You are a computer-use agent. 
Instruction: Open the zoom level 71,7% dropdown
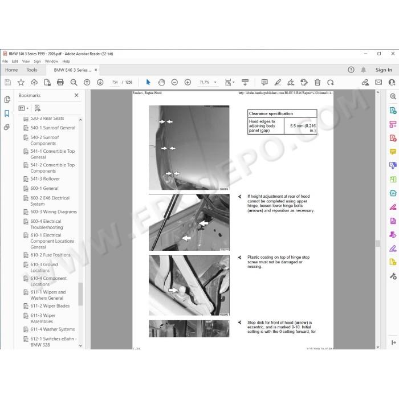tap(207, 82)
